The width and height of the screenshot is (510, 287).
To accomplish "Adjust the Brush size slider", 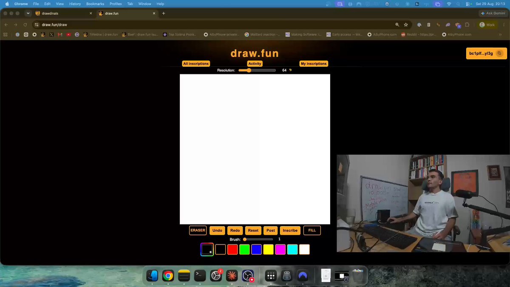I will click(x=258, y=239).
